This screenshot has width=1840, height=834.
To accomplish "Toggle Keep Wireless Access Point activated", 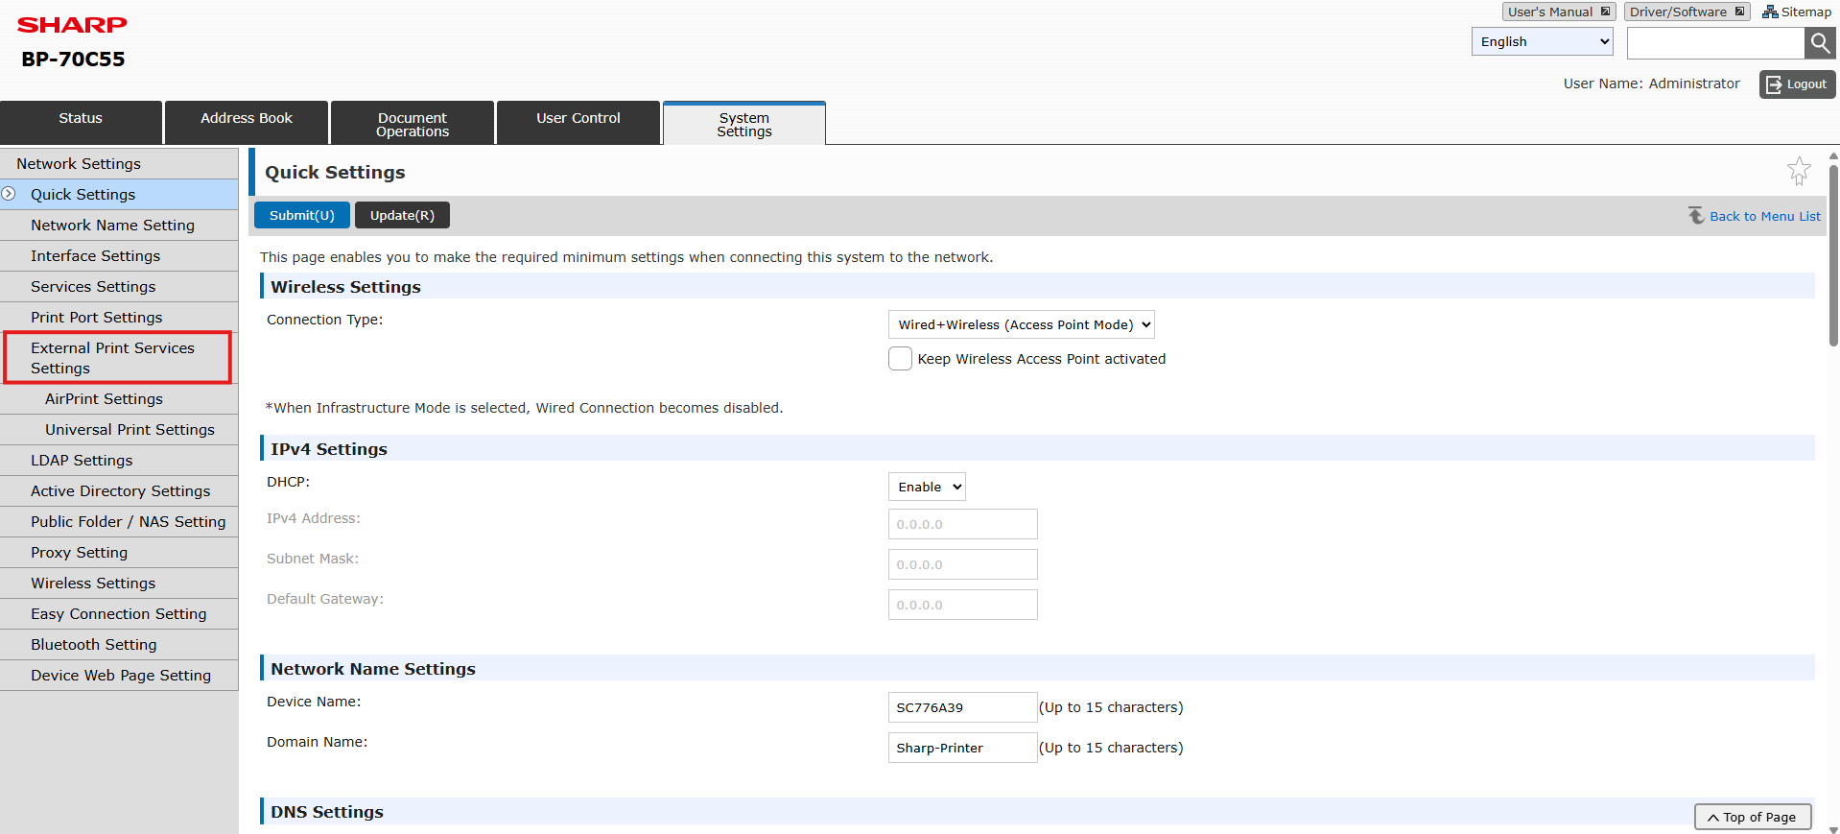I will pyautogui.click(x=900, y=359).
